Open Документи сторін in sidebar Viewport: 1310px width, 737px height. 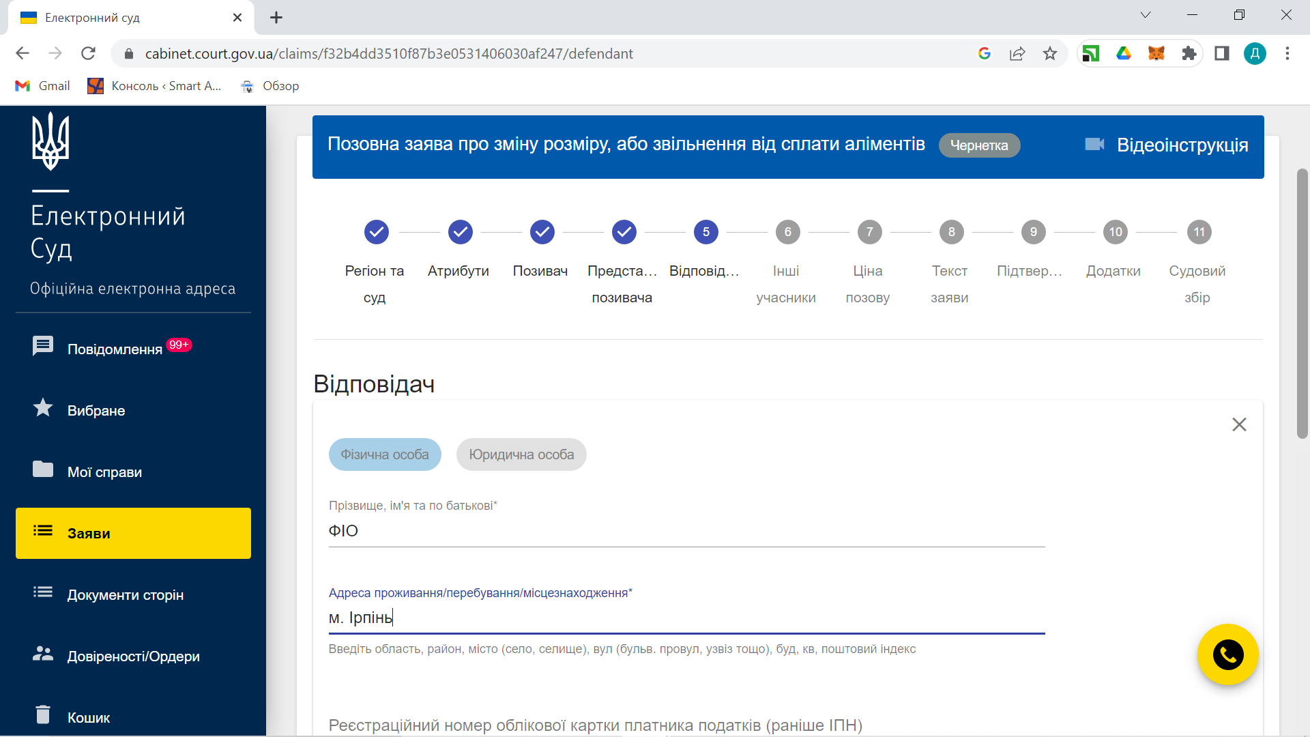(x=125, y=594)
